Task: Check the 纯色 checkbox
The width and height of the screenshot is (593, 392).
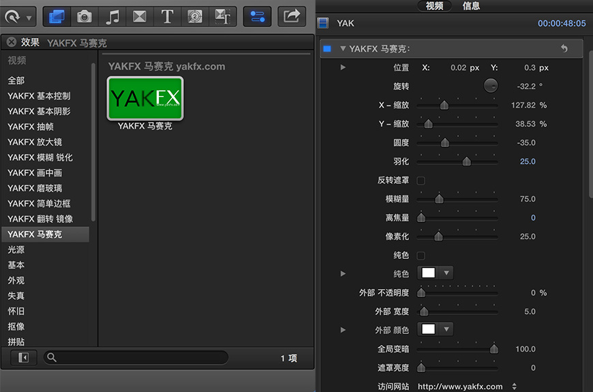Action: [x=421, y=256]
